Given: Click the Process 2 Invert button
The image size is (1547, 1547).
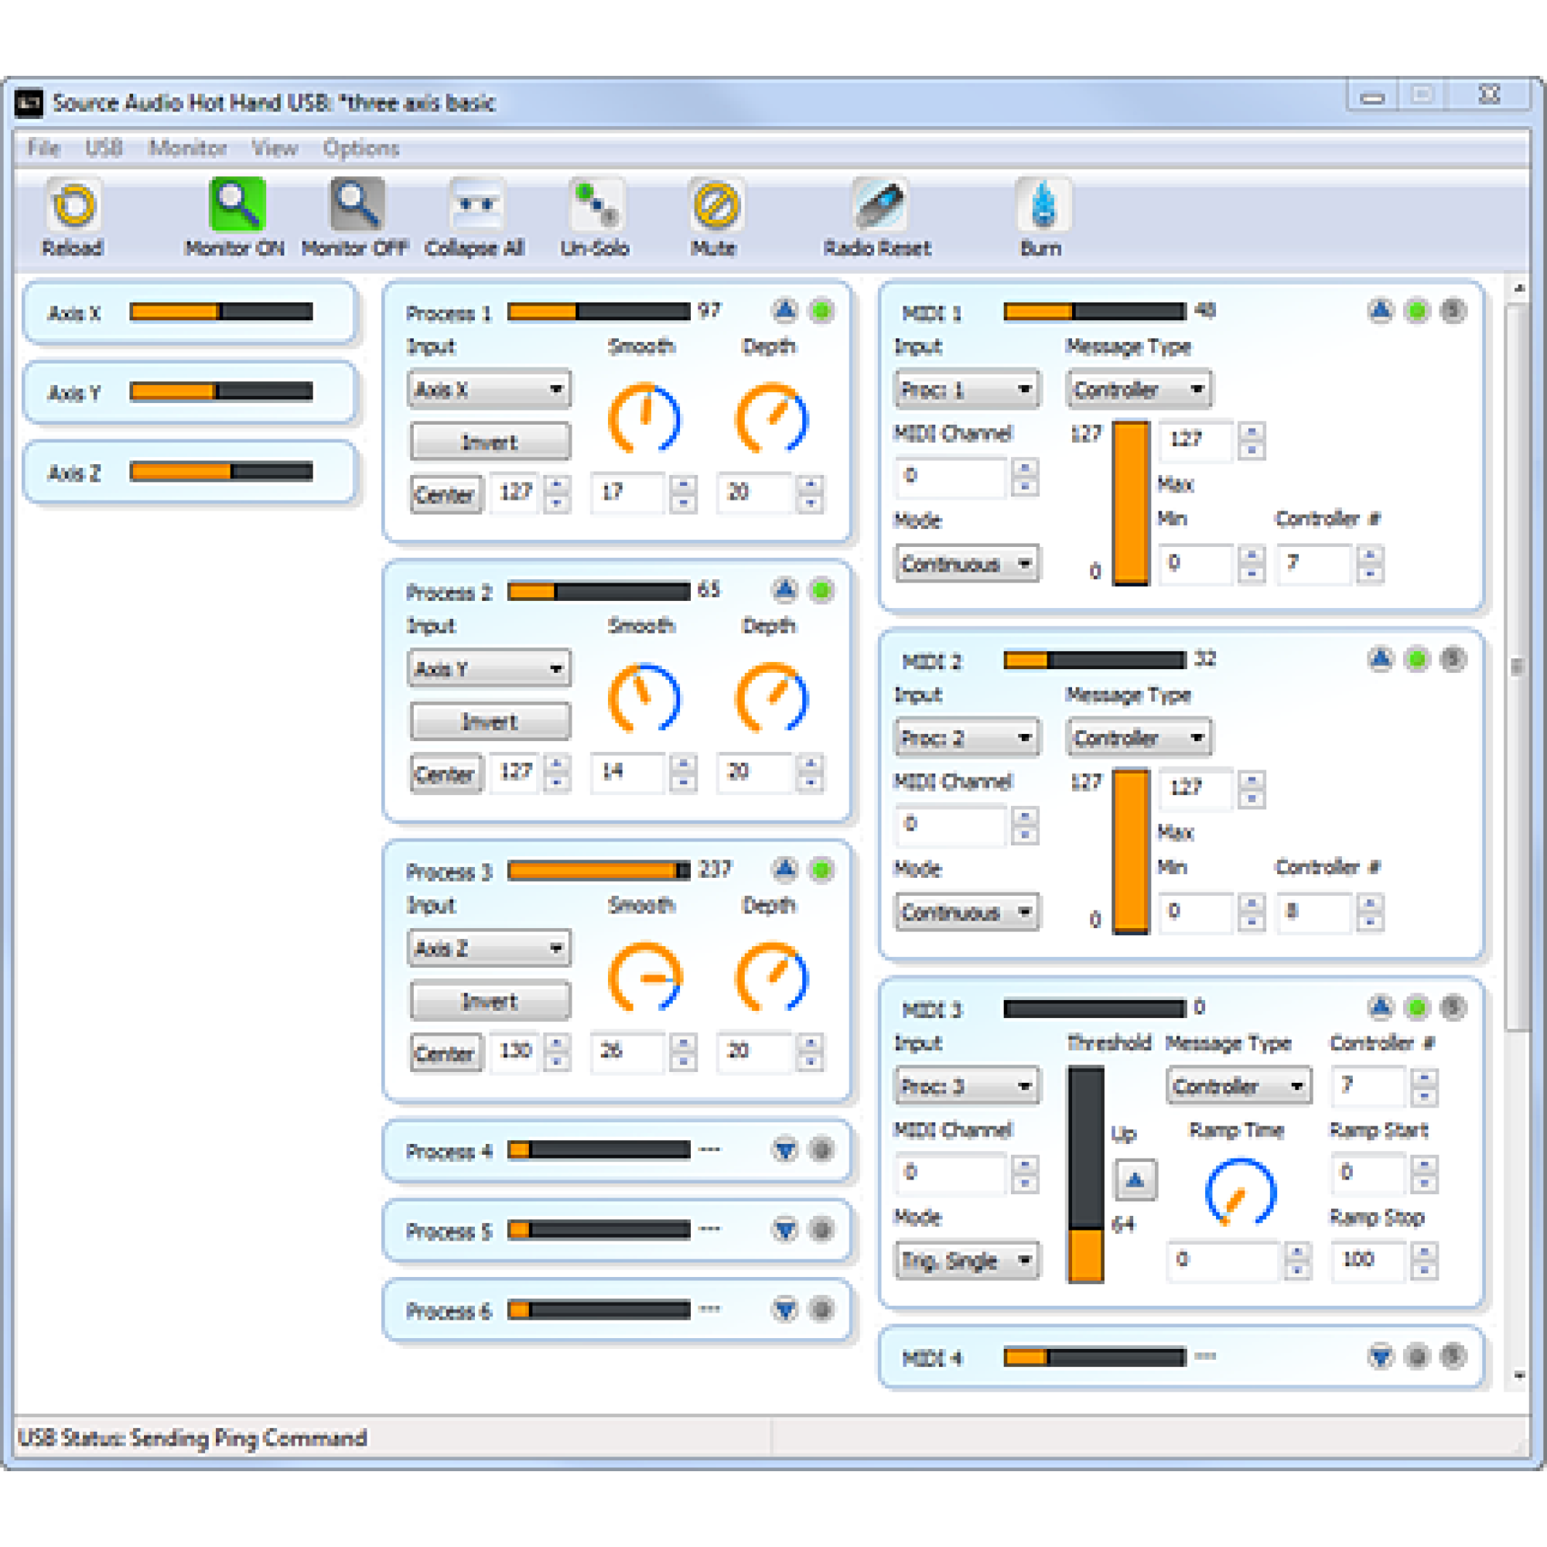Looking at the screenshot, I should tap(490, 722).
